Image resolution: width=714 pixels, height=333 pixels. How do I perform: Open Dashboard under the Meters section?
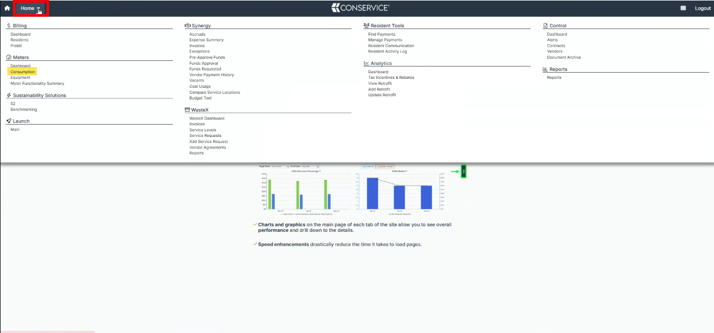pyautogui.click(x=21, y=66)
